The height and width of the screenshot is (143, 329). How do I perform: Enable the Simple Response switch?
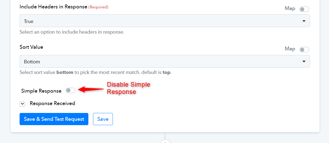click(x=70, y=90)
